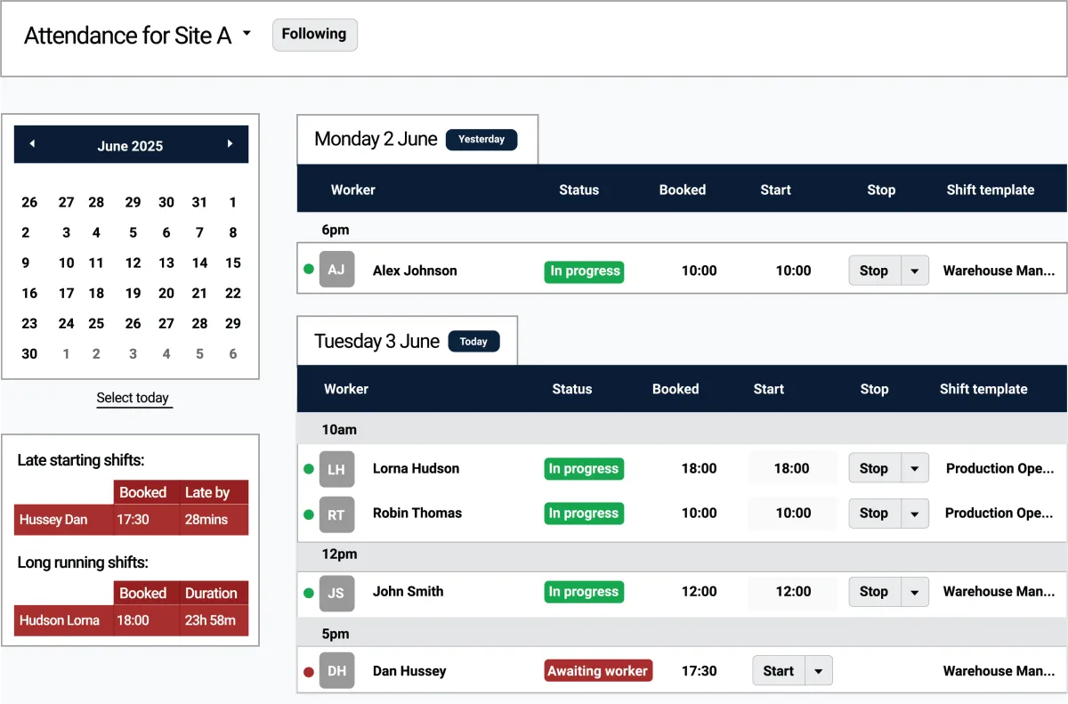Click the red status dot beside Dan Hussey
The image size is (1068, 704).
pyautogui.click(x=309, y=670)
